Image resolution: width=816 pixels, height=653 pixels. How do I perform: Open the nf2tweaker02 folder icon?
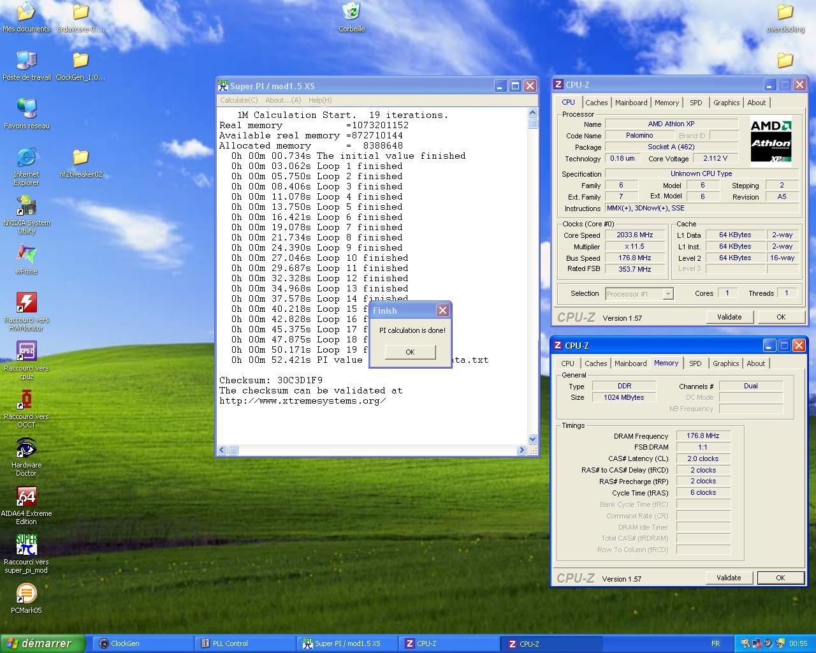[80, 162]
